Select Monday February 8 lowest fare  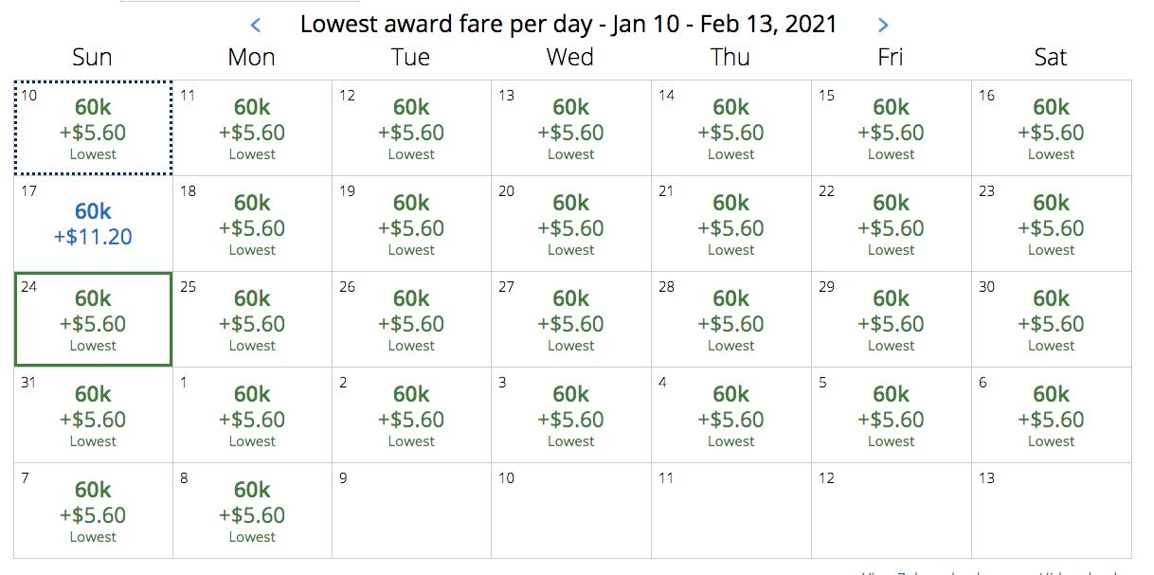click(x=252, y=511)
